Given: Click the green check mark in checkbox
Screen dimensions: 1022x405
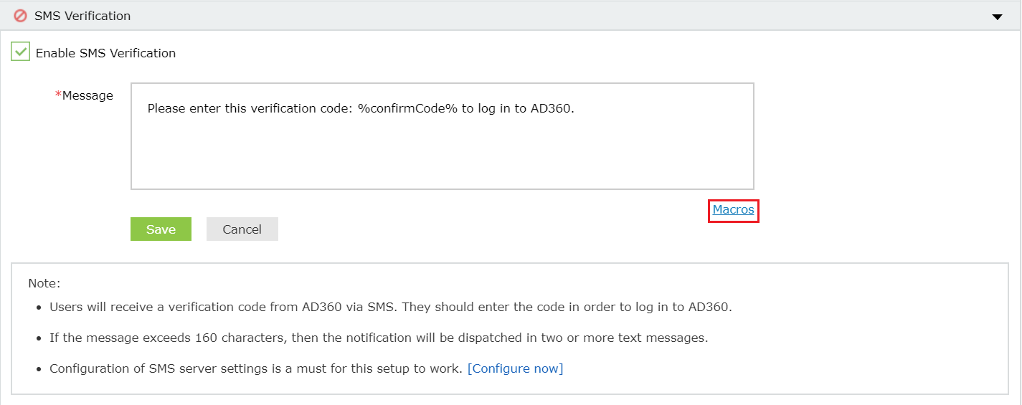Looking at the screenshot, I should pos(21,52).
